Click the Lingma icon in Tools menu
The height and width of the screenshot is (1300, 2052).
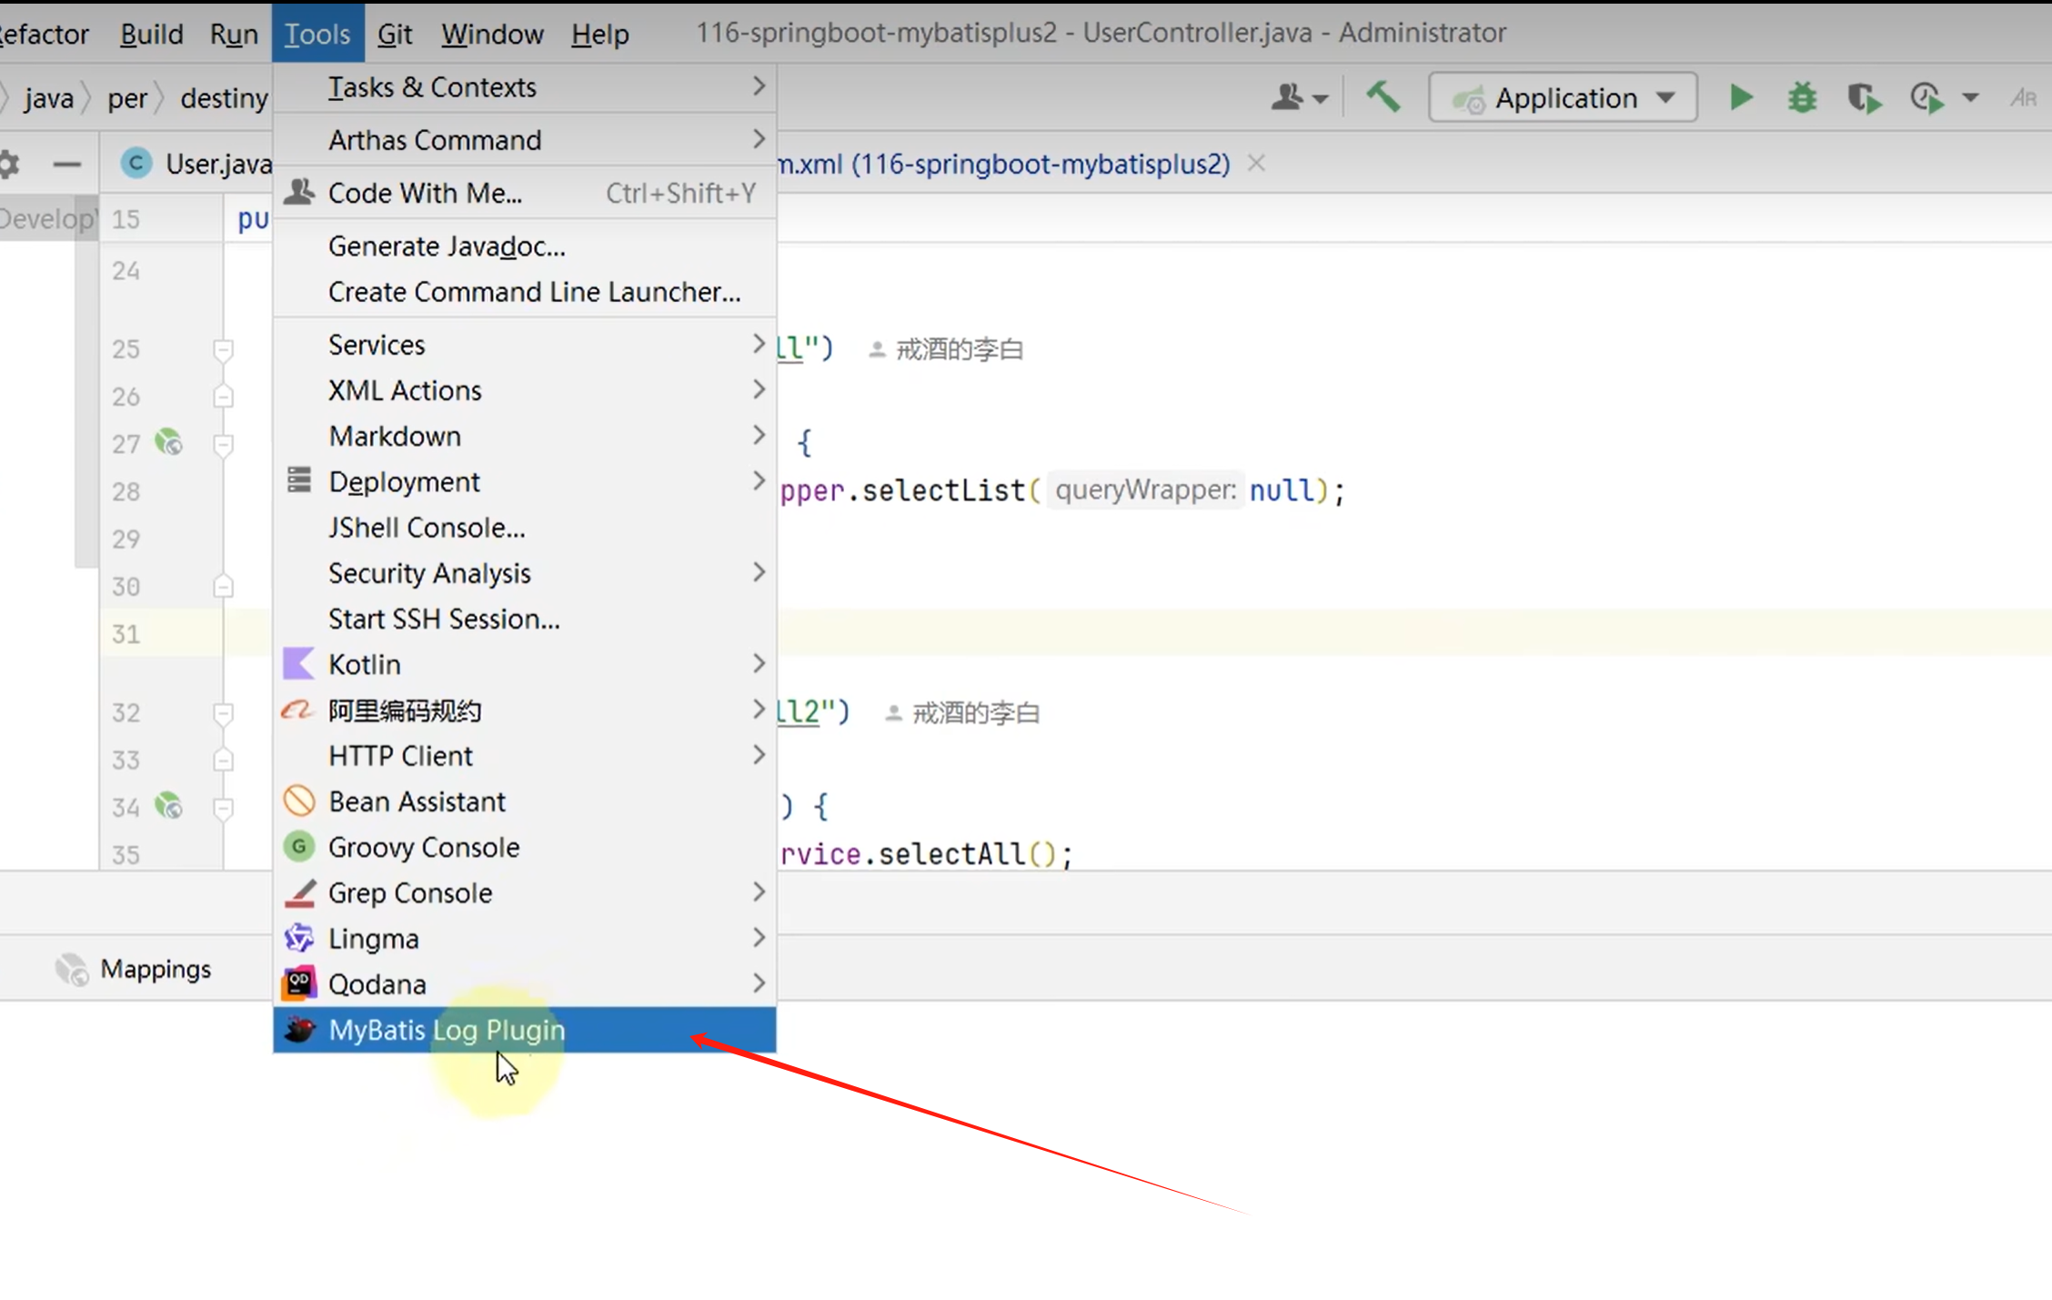pyautogui.click(x=298, y=938)
